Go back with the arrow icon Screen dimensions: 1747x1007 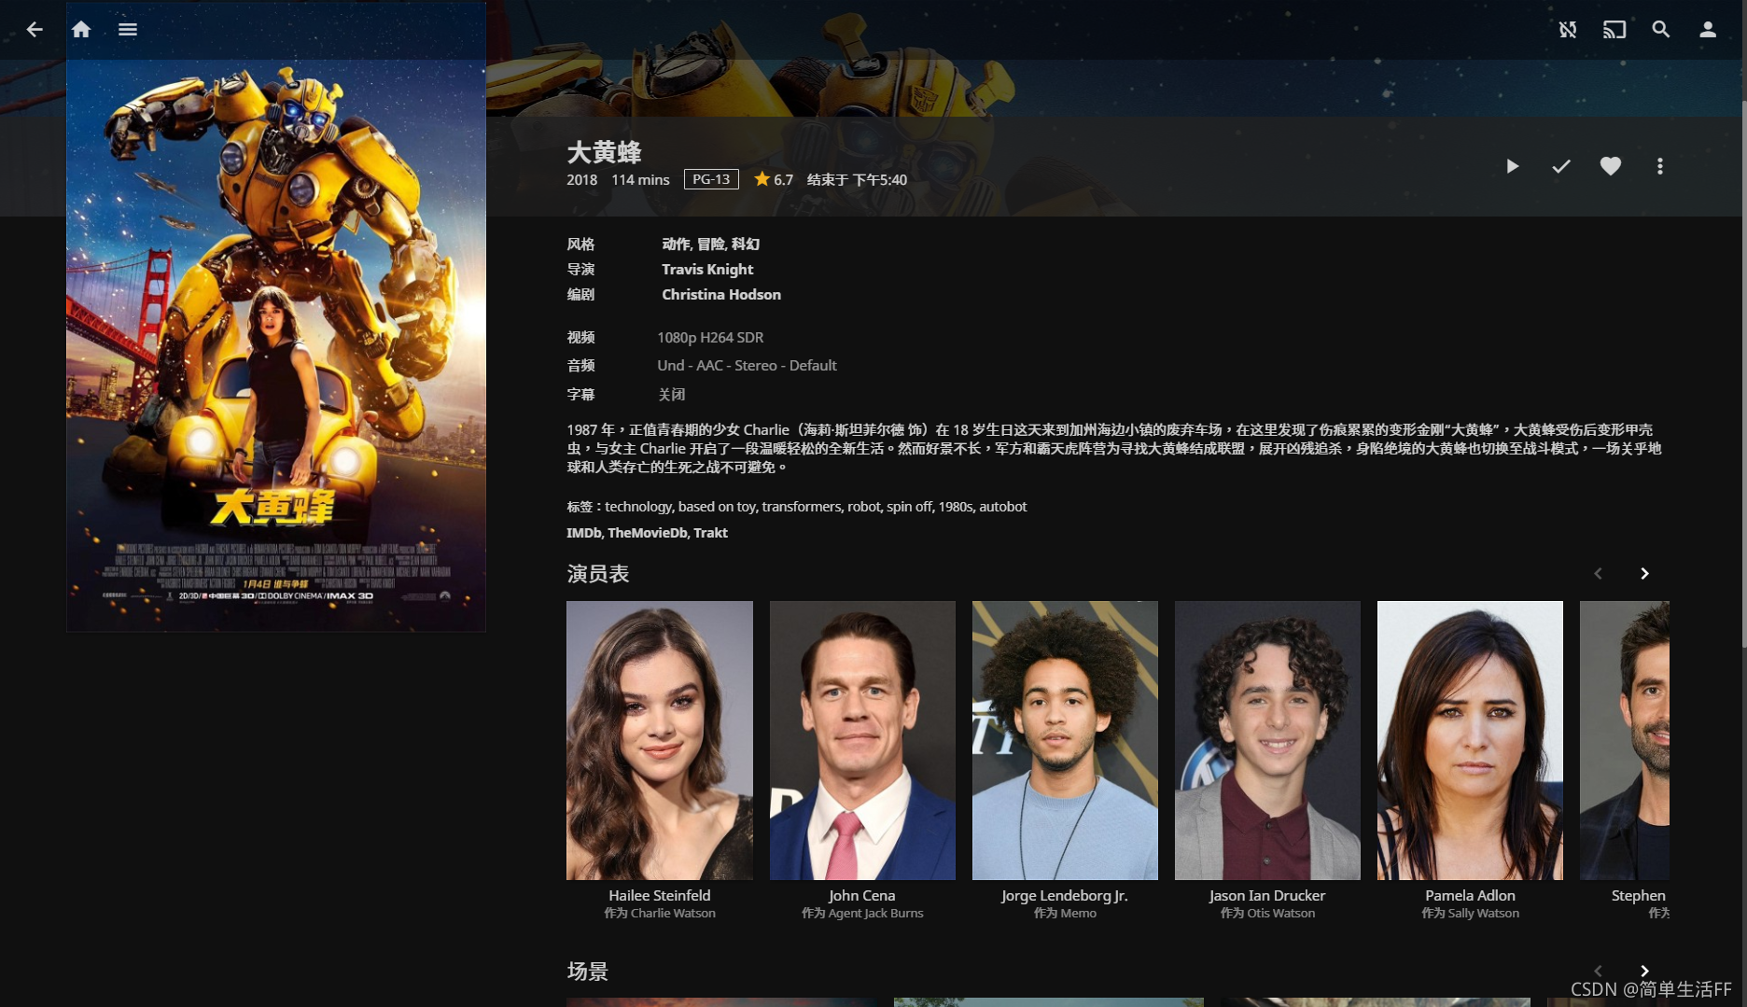click(35, 30)
